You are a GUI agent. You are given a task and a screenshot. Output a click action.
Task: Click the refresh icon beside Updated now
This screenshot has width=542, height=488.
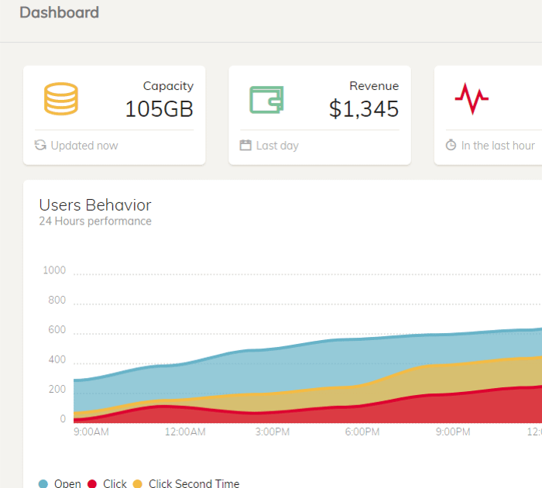(x=40, y=145)
